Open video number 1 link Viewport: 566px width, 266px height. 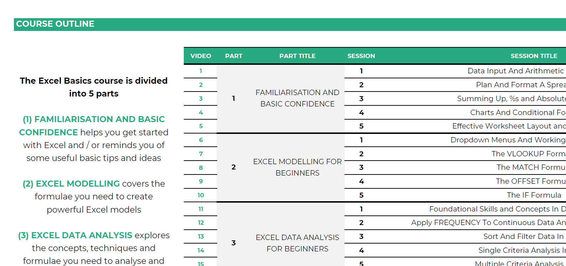pos(201,71)
